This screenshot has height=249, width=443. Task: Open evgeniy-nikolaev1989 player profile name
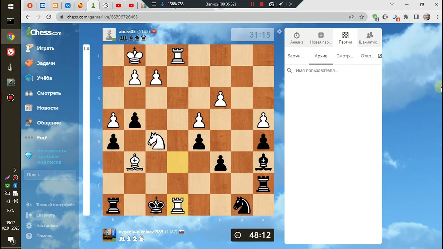coord(141,232)
